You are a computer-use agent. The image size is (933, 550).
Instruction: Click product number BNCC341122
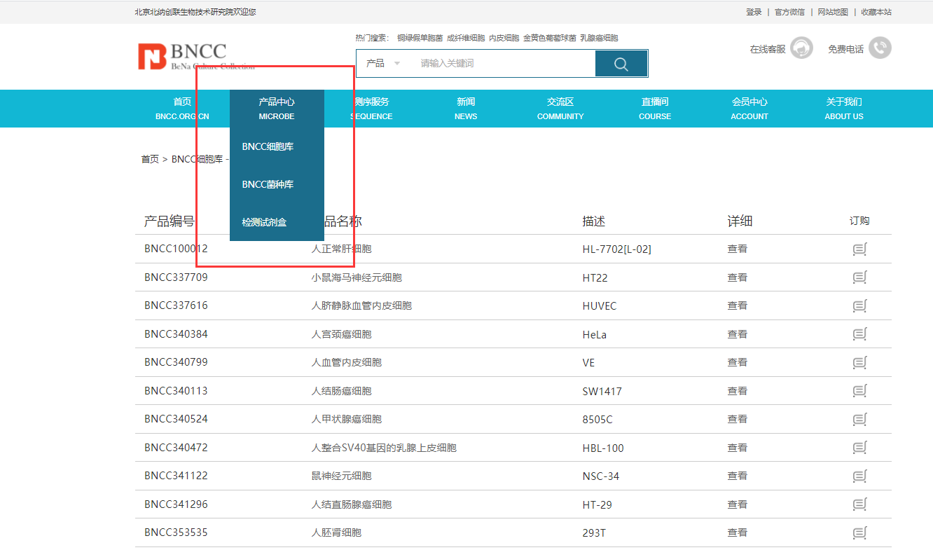pos(176,476)
